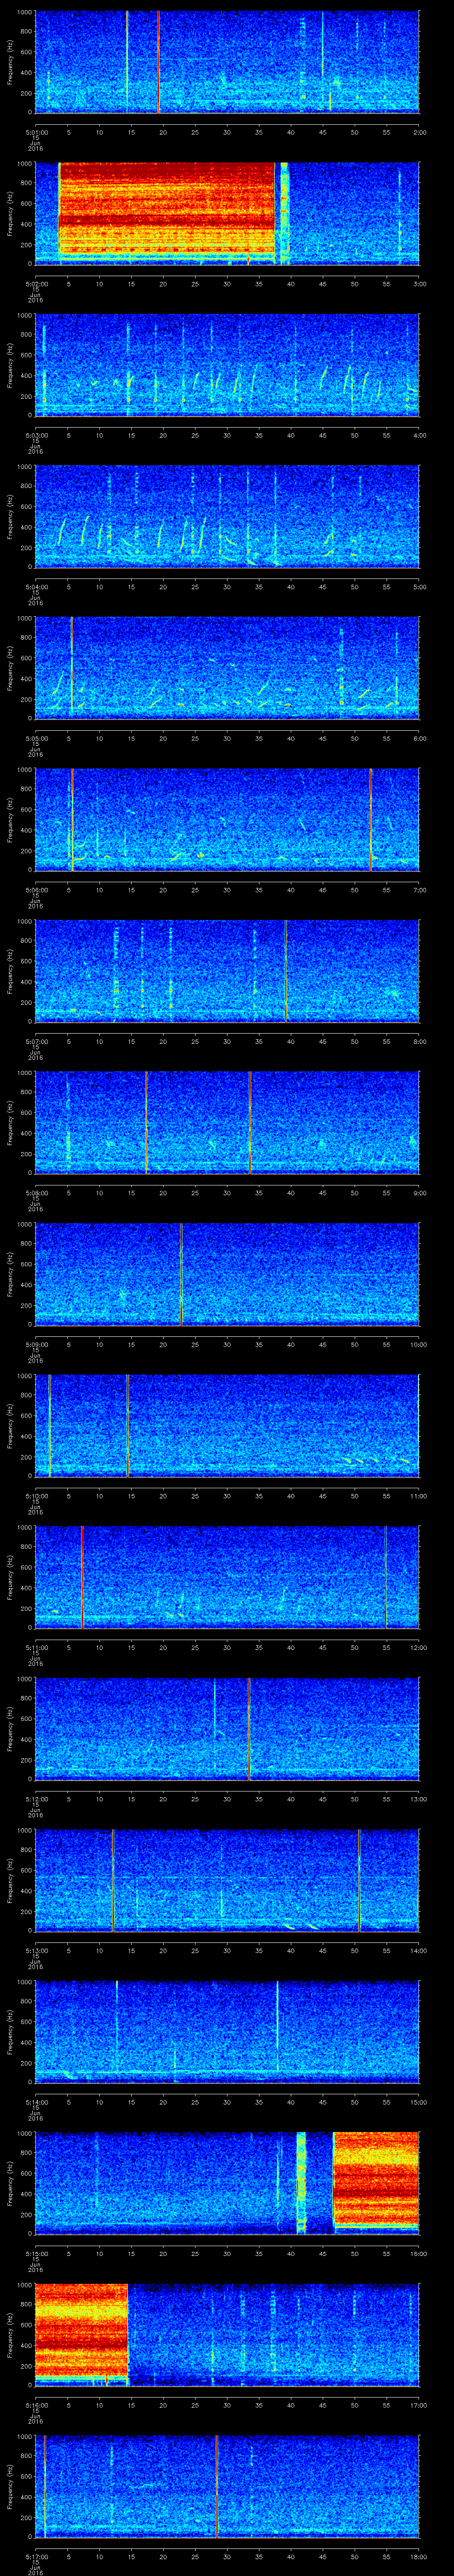This screenshot has height=2576, width=454.
Task: Select the spectrogram panel starting at 5:05:00
Action: [227, 668]
